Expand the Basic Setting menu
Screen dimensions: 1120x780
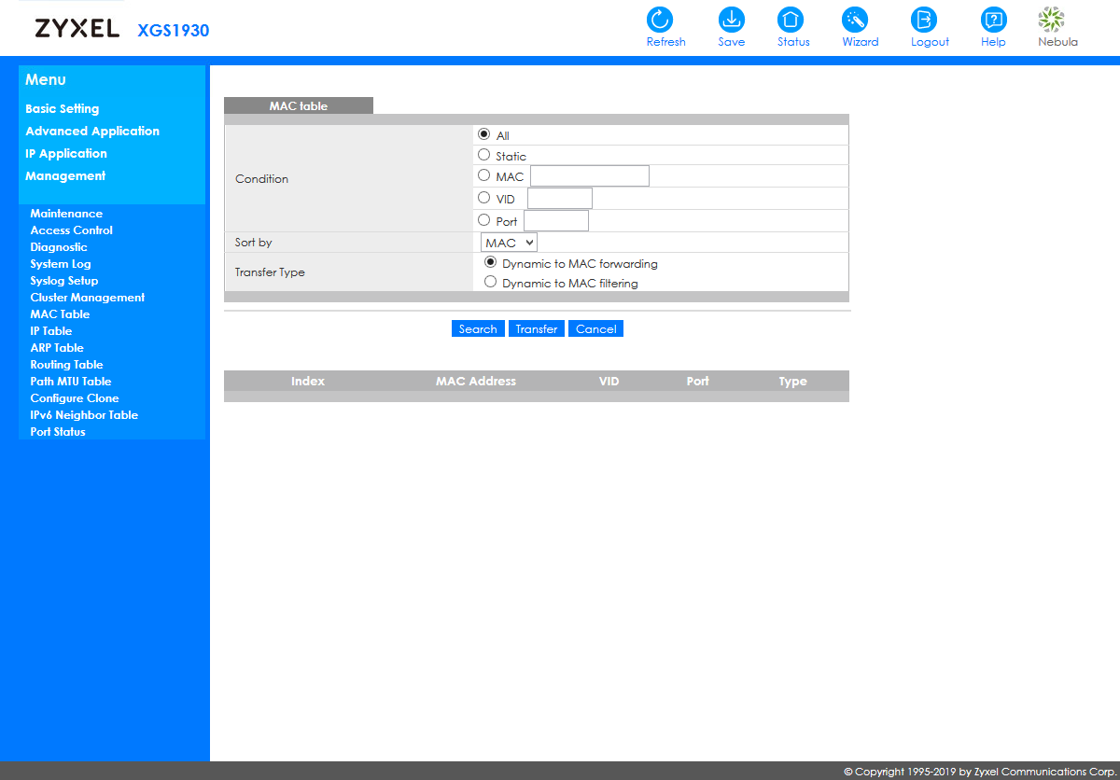tap(62, 109)
